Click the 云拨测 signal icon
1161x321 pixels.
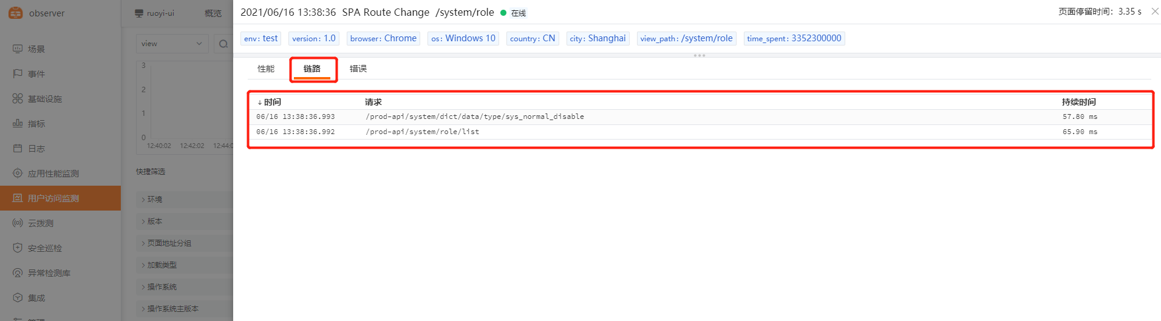tap(18, 223)
